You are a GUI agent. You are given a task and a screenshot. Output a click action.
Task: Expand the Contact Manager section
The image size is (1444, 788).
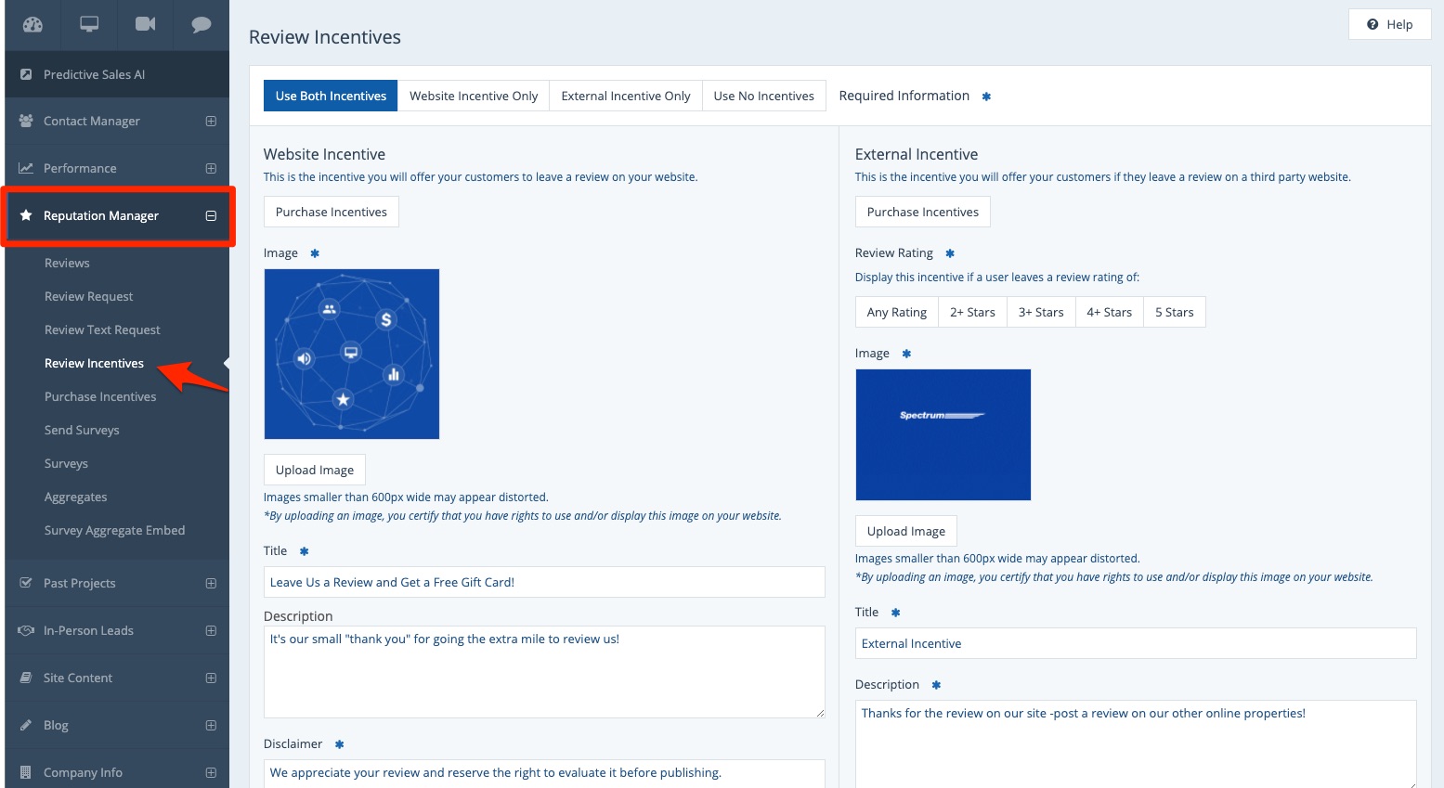(211, 122)
